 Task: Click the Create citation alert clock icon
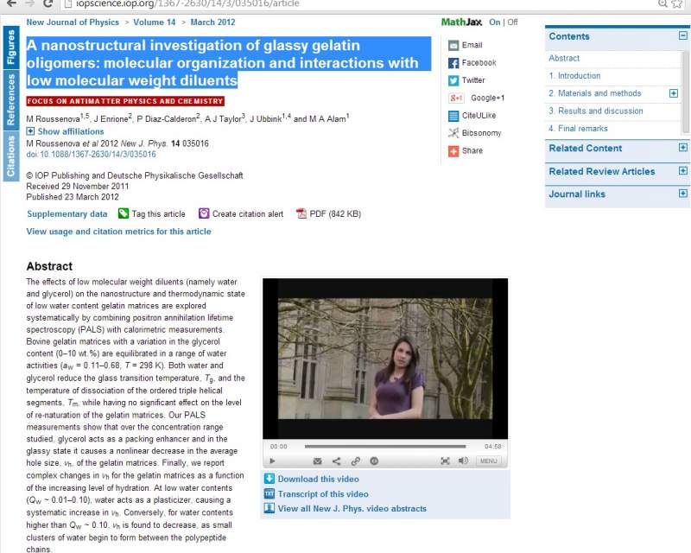pyautogui.click(x=204, y=214)
